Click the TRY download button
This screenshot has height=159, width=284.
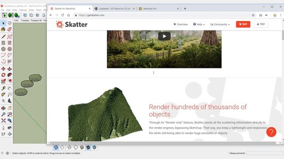[x=261, y=24]
